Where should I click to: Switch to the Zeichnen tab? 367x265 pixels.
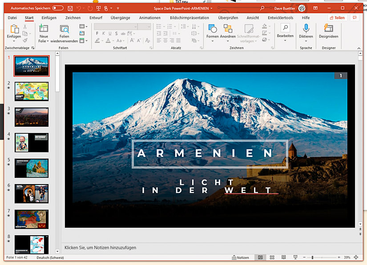[x=73, y=18]
